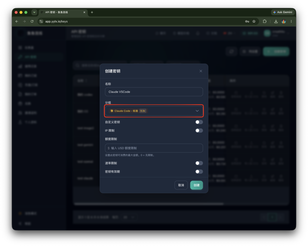Image resolution: width=308 pixels, height=246 pixels.
Task: Bookmark this page with star icon
Action: pos(254,21)
